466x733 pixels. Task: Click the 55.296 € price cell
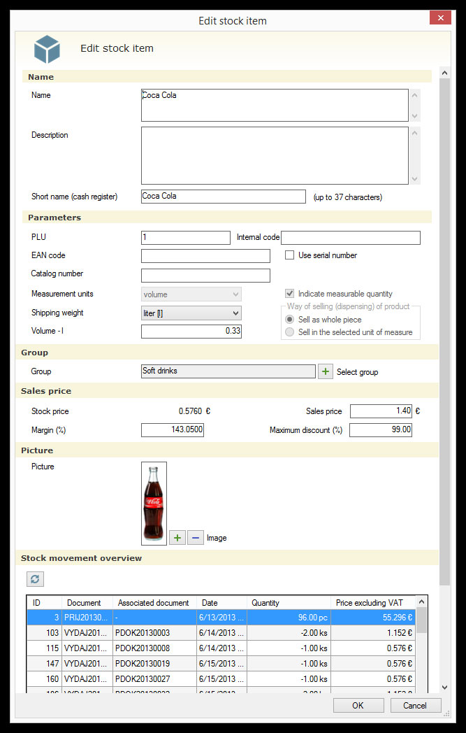pos(373,618)
